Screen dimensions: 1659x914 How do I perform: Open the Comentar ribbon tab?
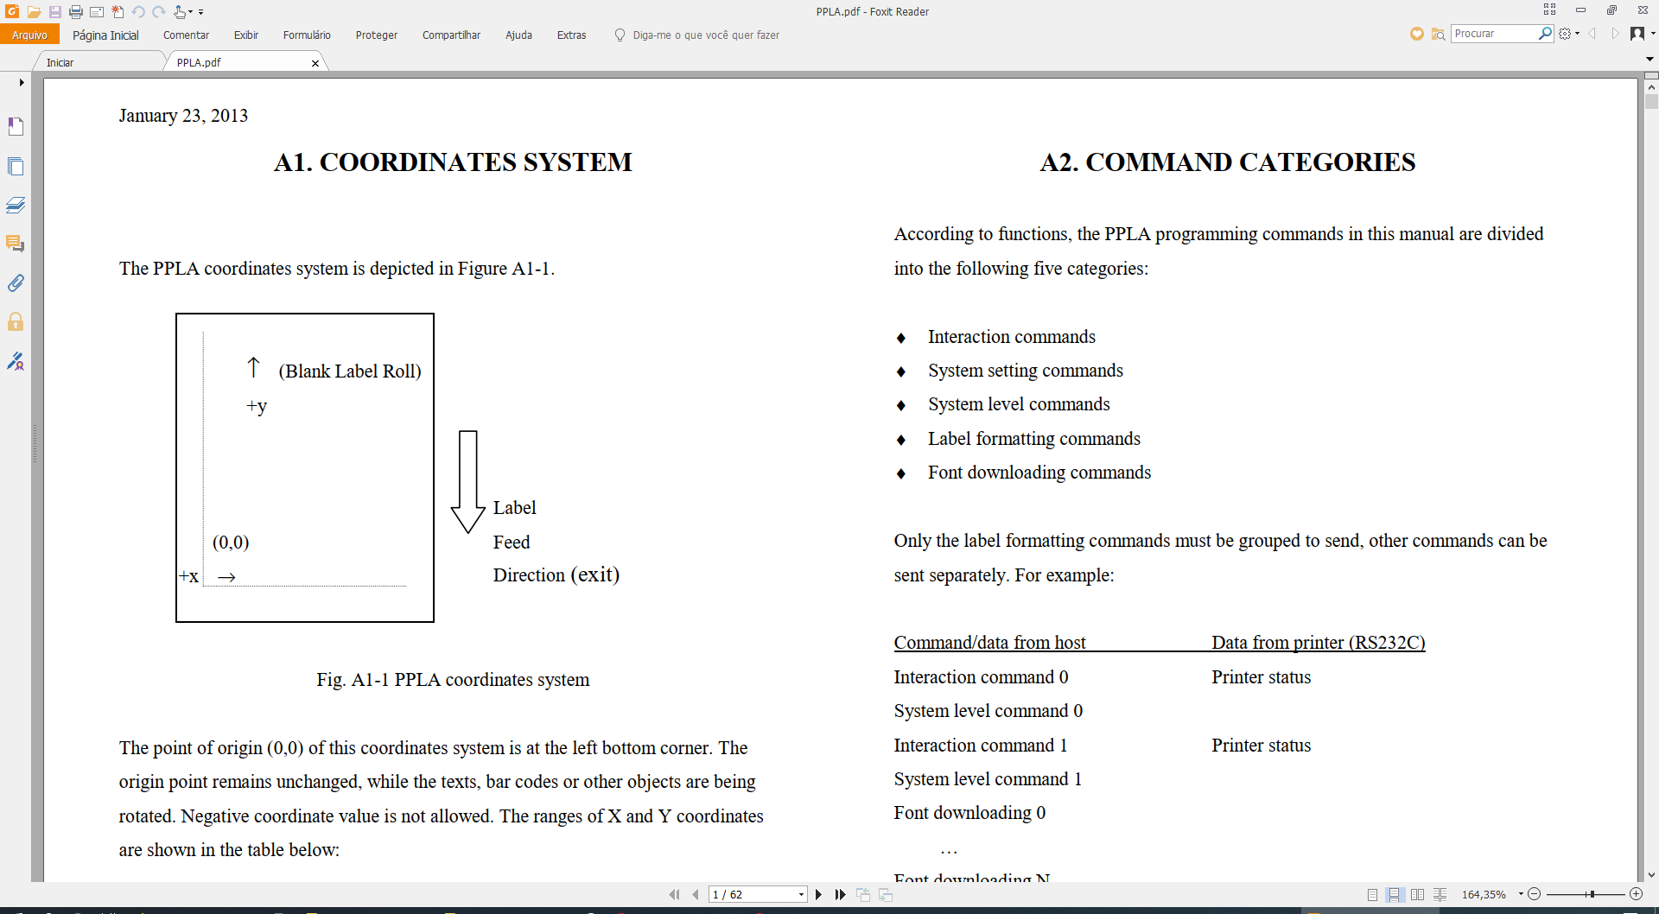click(x=186, y=35)
